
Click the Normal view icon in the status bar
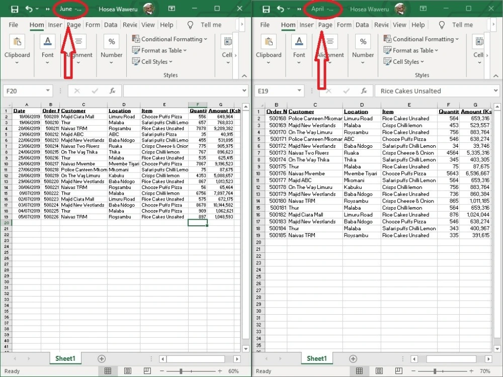(107, 371)
